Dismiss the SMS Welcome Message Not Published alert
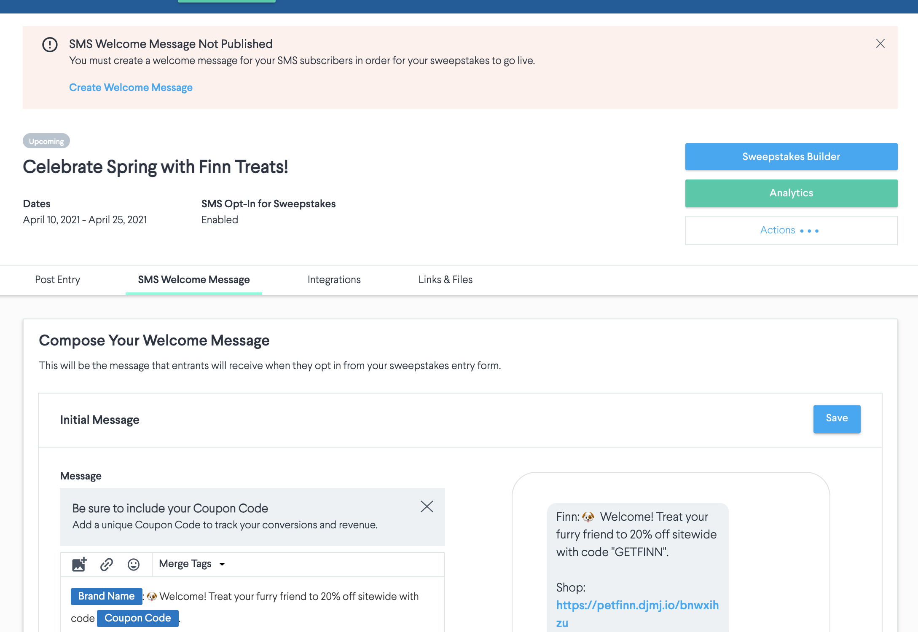 [x=880, y=43]
